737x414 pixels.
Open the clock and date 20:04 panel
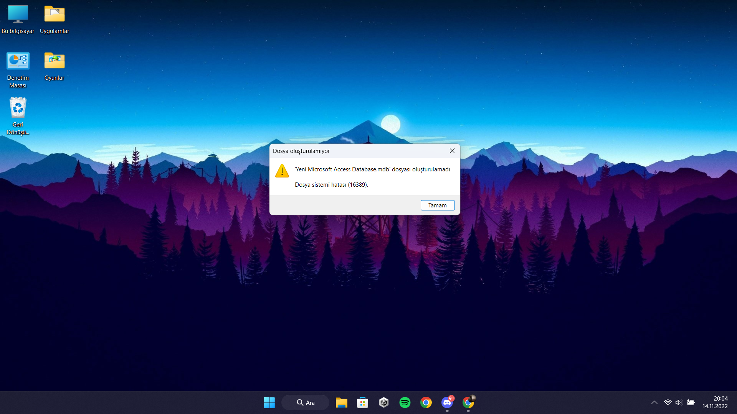(x=715, y=402)
